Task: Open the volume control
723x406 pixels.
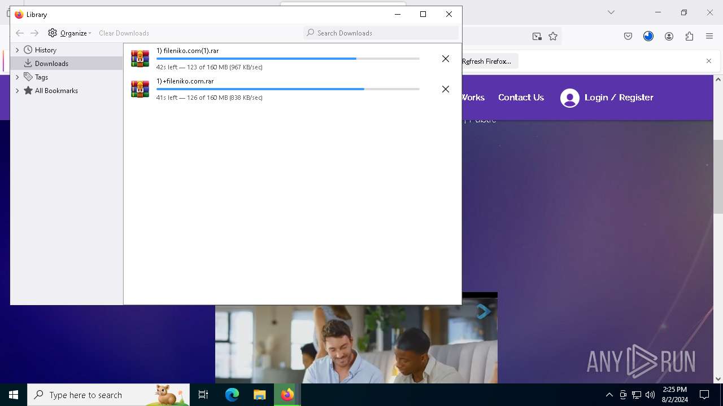Action: click(x=650, y=395)
